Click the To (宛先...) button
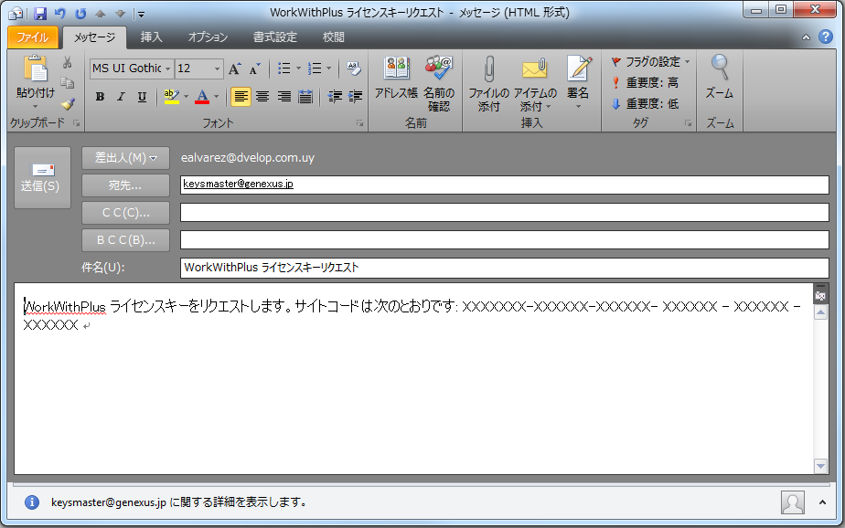This screenshot has width=845, height=528. pyautogui.click(x=125, y=185)
